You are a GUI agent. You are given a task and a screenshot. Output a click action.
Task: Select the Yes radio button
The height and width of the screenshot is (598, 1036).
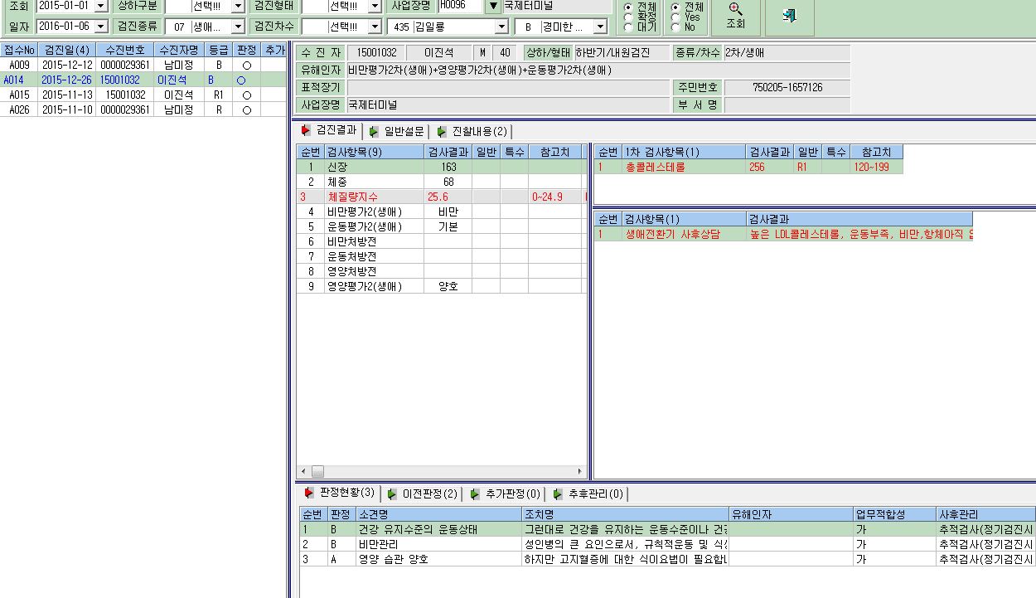675,17
